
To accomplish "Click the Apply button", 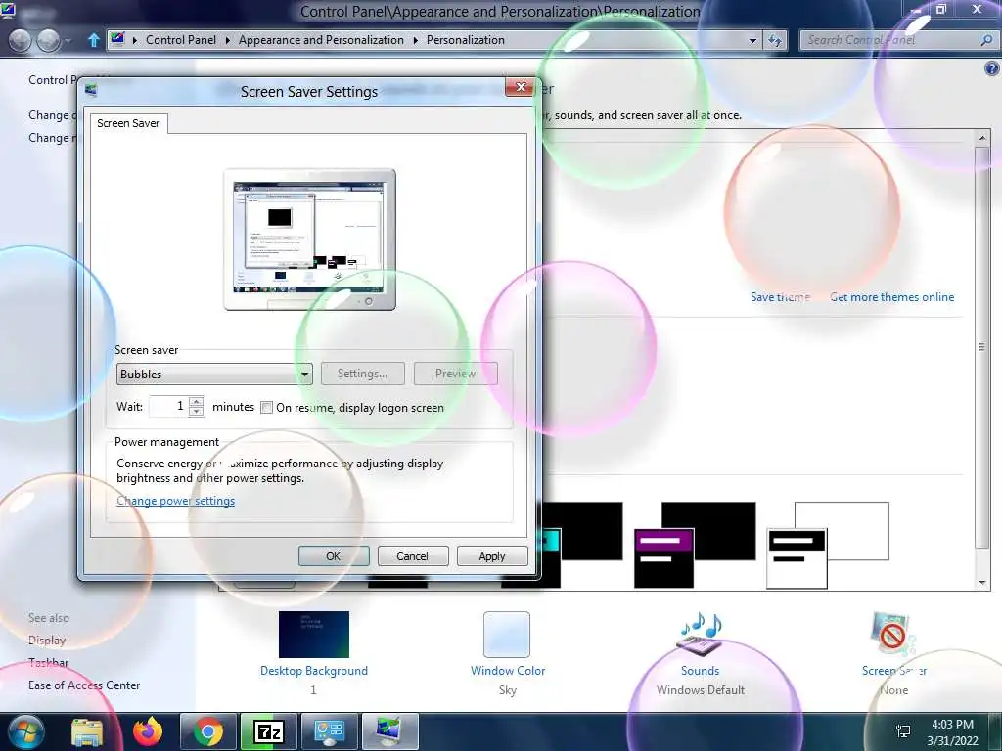I will point(492,556).
